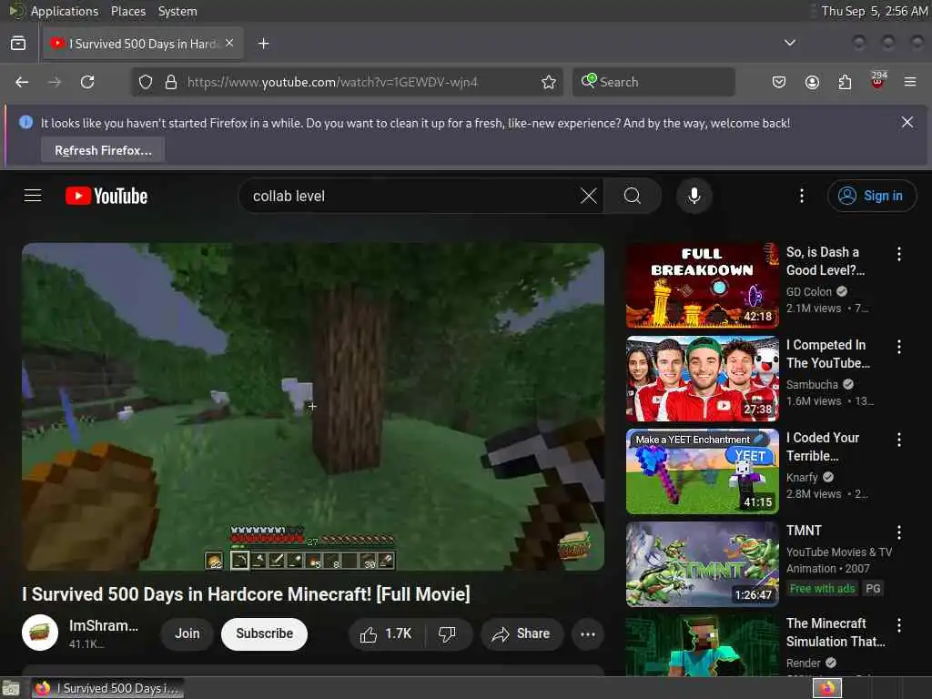This screenshot has width=932, height=699.
Task: Open Full Breakdown thumbnail 42:18
Action: pyautogui.click(x=702, y=285)
